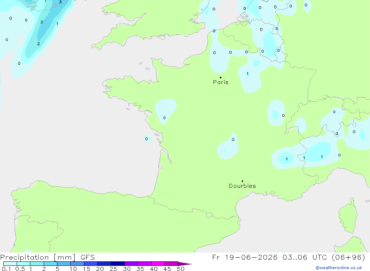
Task: Pick the legend swatch between 10 and 15
Action: [x=77, y=264]
